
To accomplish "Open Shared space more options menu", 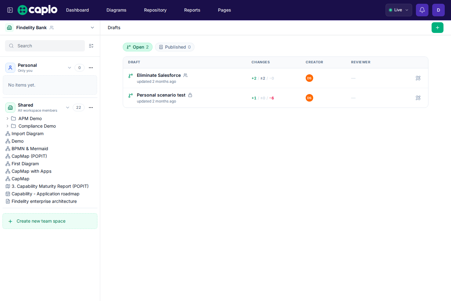I will (91, 108).
